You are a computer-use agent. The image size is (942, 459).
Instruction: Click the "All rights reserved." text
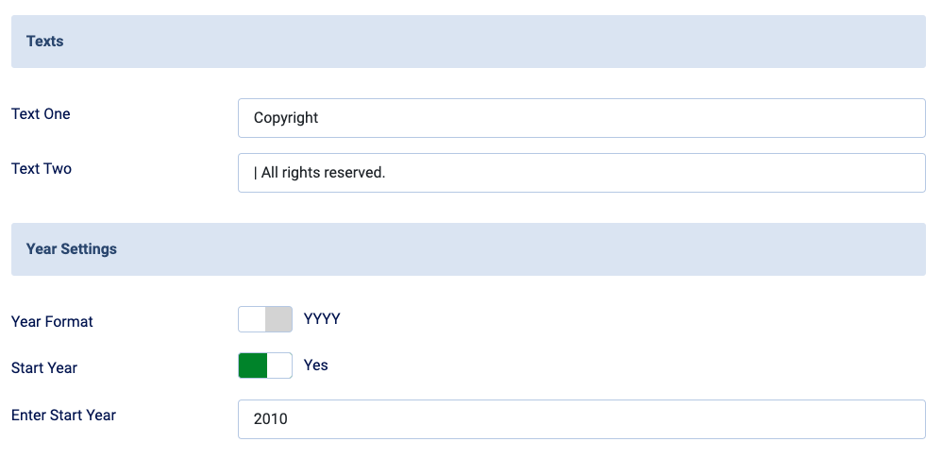324,173
